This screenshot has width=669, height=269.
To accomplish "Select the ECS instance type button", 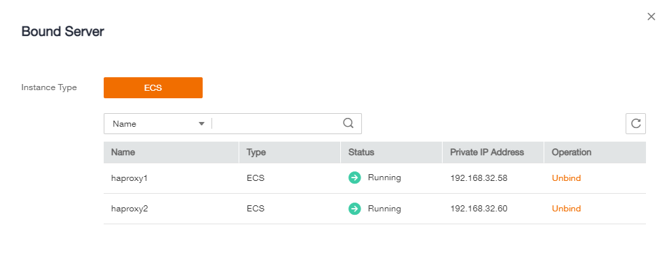I will tap(153, 88).
